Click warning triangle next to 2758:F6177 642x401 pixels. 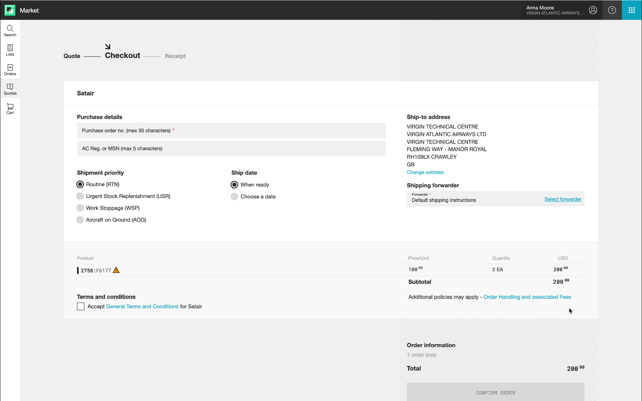coord(116,270)
